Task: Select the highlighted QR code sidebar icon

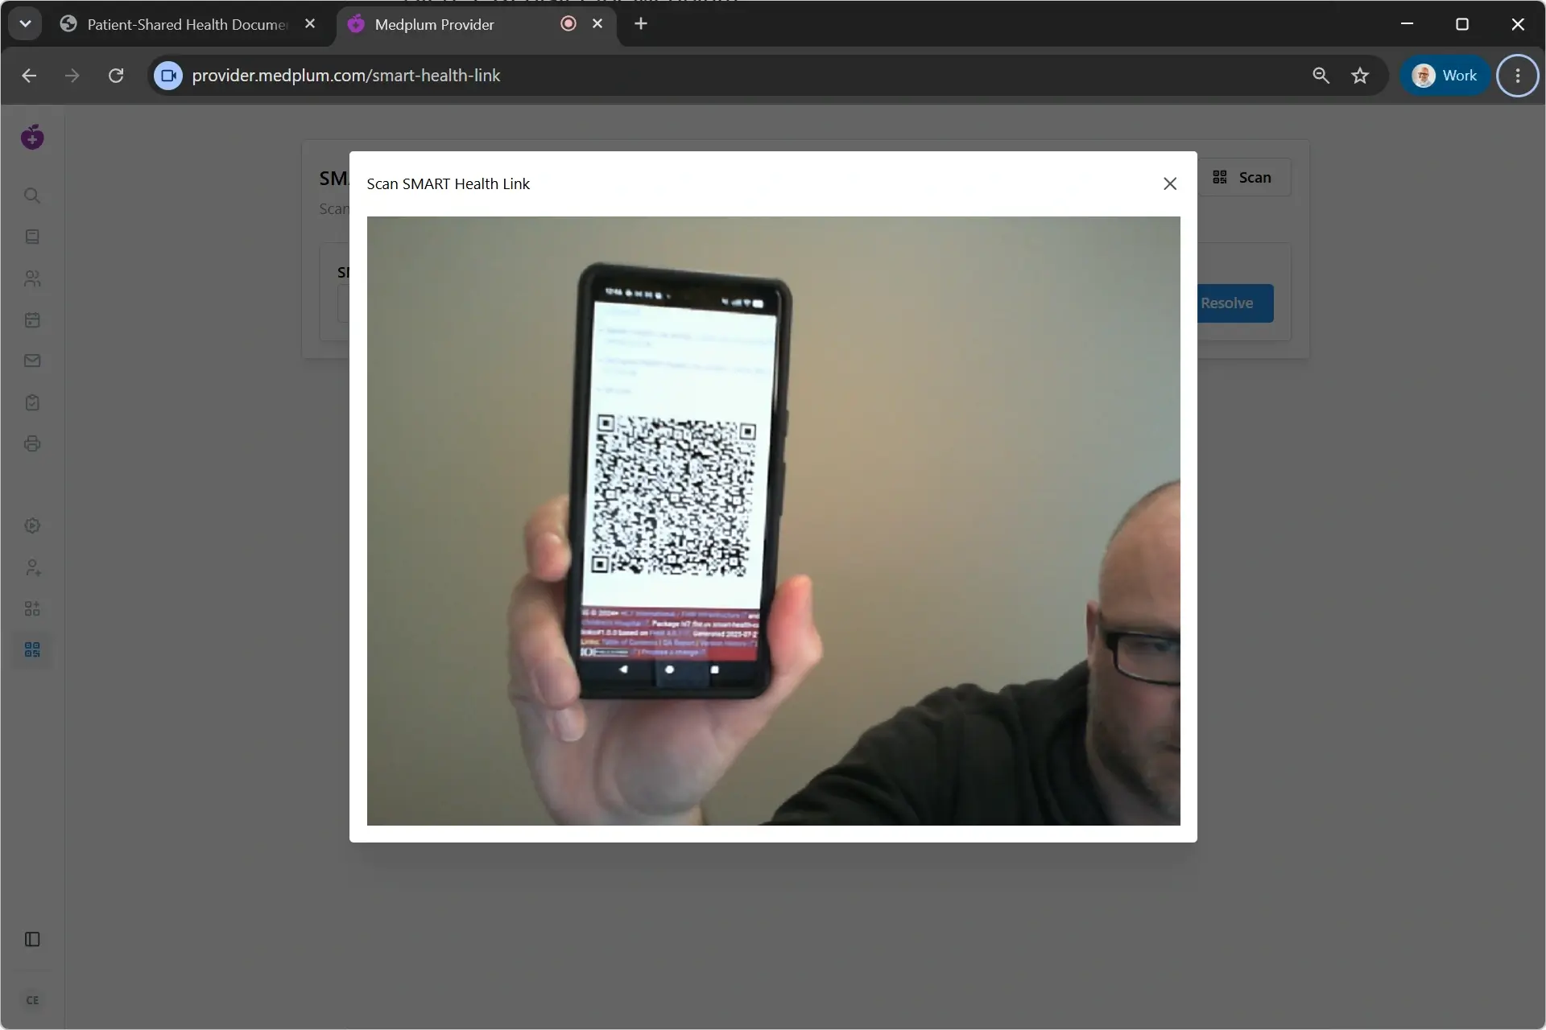Action: [x=32, y=649]
